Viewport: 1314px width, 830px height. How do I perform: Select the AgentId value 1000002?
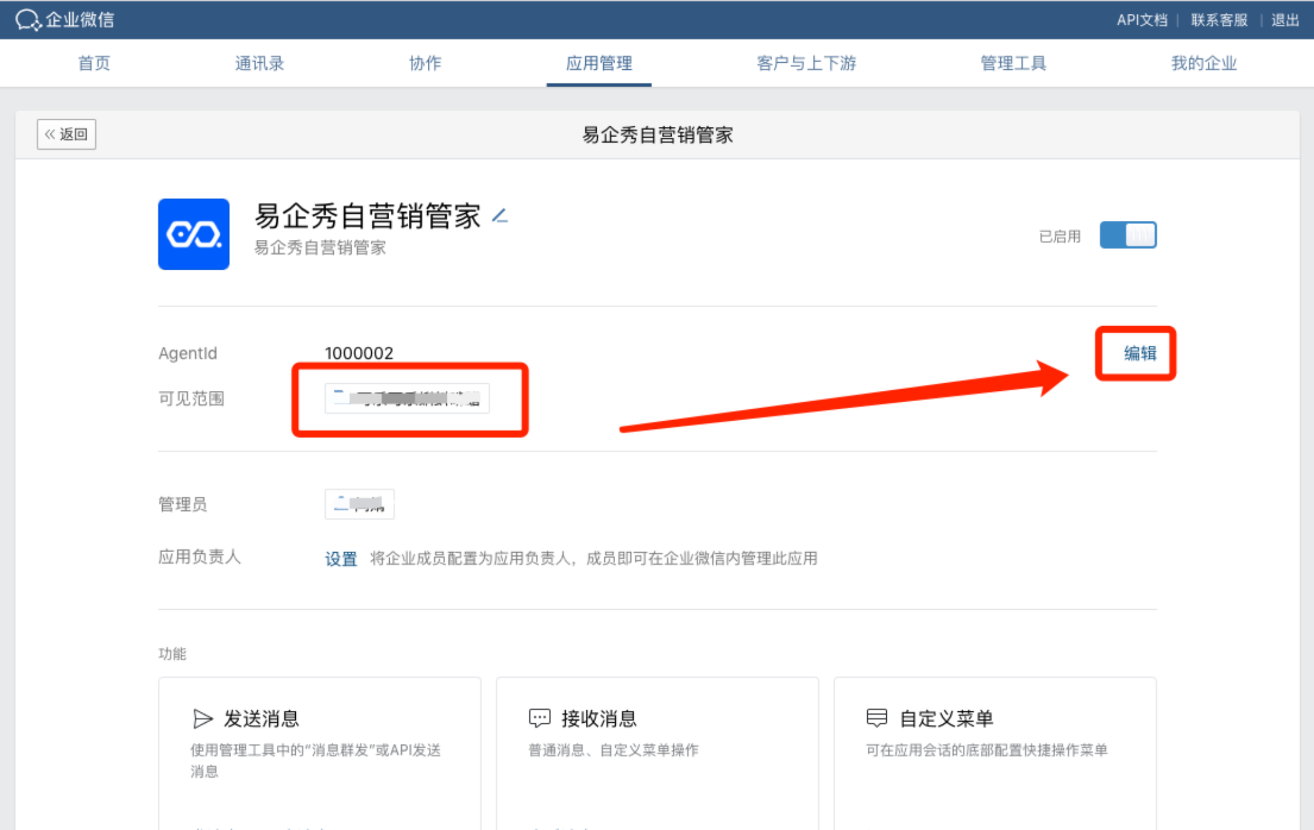pos(359,353)
